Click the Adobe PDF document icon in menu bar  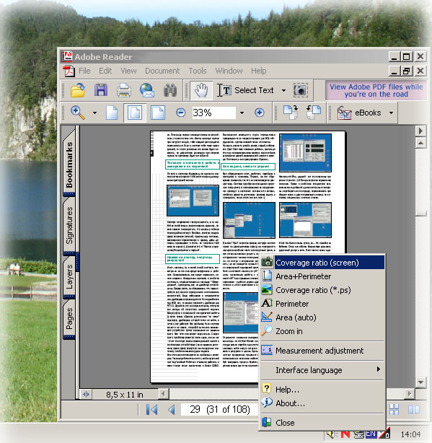click(x=69, y=71)
